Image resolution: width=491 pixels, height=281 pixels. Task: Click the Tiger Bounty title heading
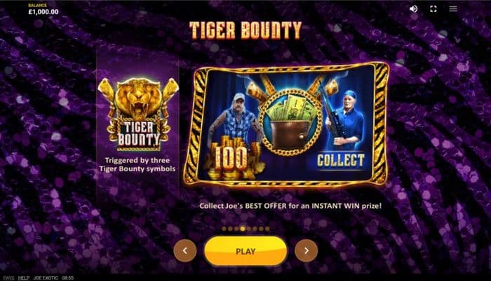[x=245, y=30]
